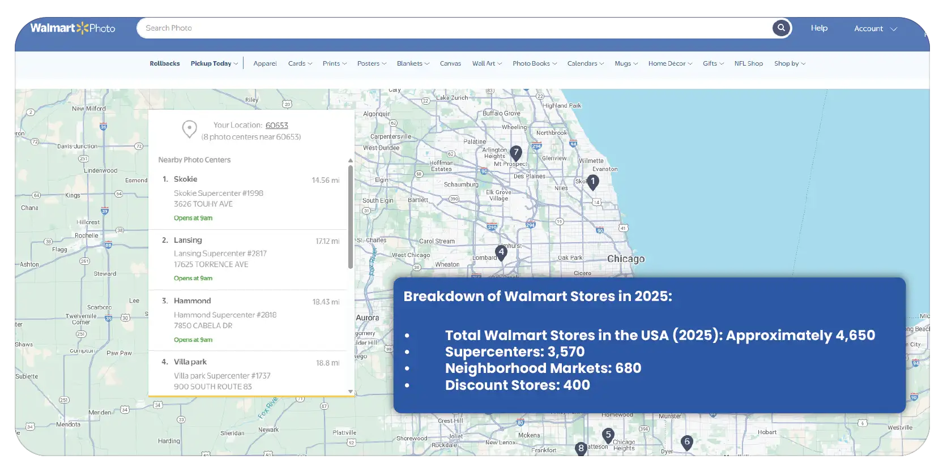The height and width of the screenshot is (468, 943).
Task: Click the store list scrollbar thumb
Action: [x=351, y=217]
